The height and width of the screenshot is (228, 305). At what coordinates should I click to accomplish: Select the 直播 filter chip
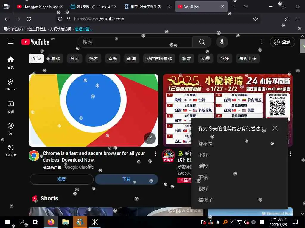[112, 58]
